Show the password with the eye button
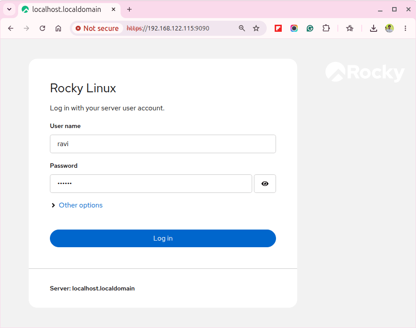Image resolution: width=416 pixels, height=328 pixels. point(265,184)
